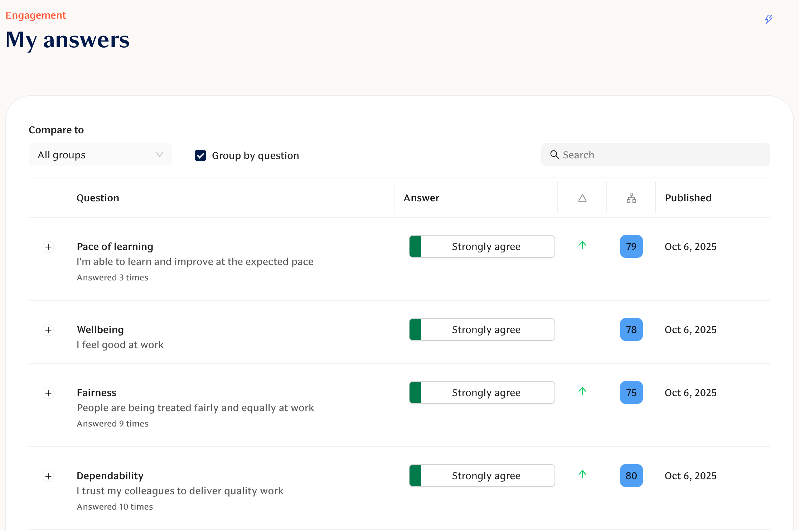799x530 pixels.
Task: Expand the Dependability question row
Action: point(48,476)
